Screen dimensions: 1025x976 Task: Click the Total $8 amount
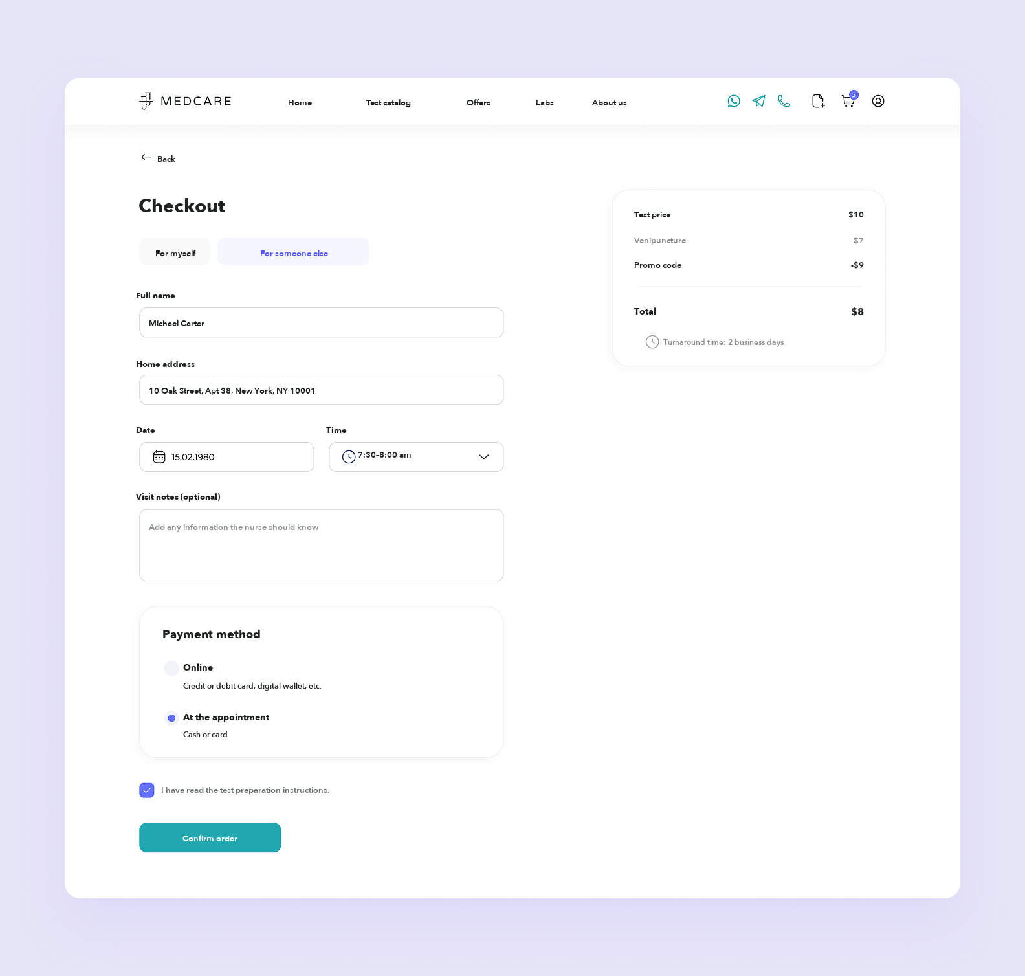tap(857, 312)
